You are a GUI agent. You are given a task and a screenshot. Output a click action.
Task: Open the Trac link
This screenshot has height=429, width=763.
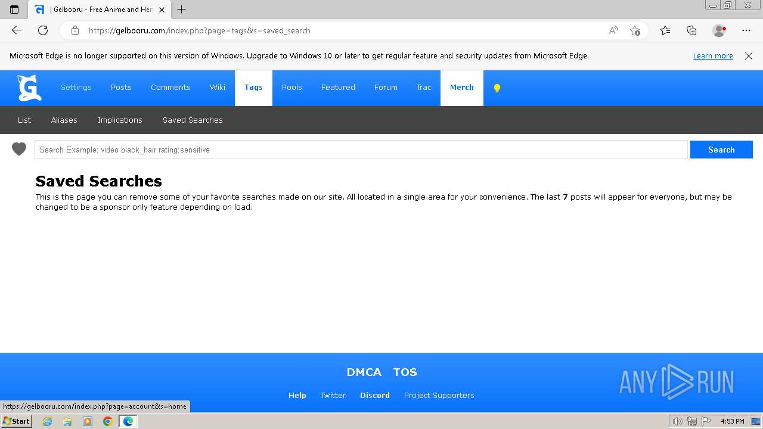click(x=424, y=88)
